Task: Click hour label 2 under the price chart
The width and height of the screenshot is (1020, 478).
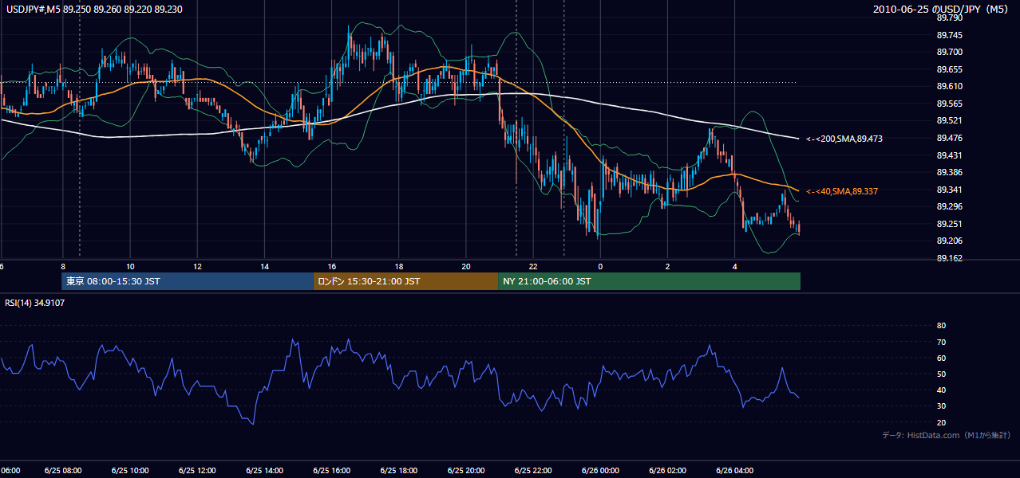Action: pyautogui.click(x=667, y=266)
